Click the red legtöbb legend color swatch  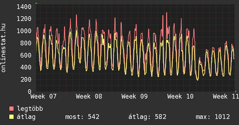pyautogui.click(x=12, y=109)
